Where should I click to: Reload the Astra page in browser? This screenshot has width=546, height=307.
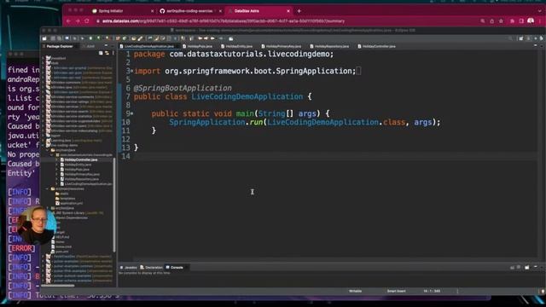[87, 21]
